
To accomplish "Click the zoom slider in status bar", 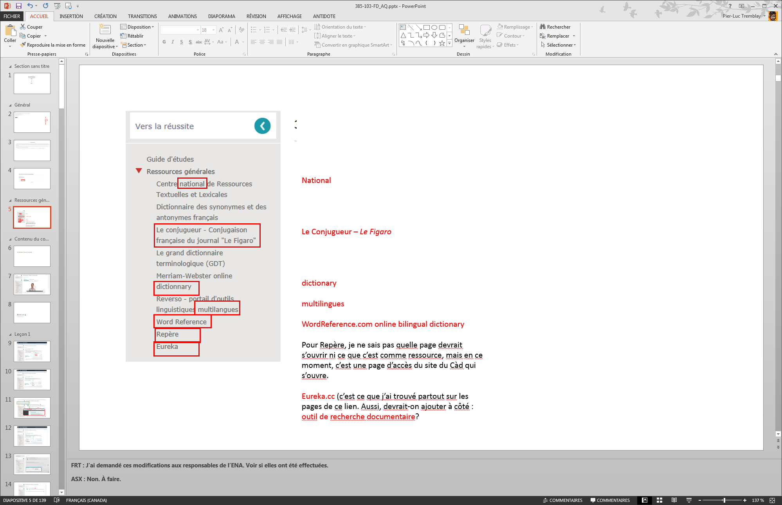I will [724, 500].
